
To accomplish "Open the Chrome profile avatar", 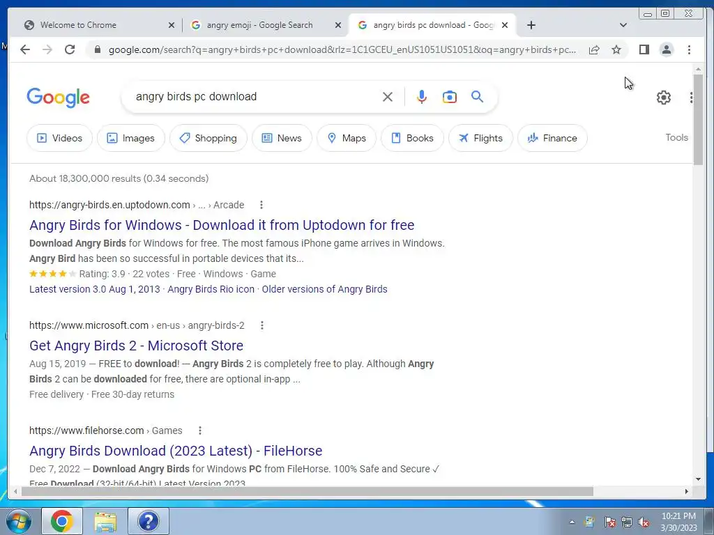I will click(666, 49).
